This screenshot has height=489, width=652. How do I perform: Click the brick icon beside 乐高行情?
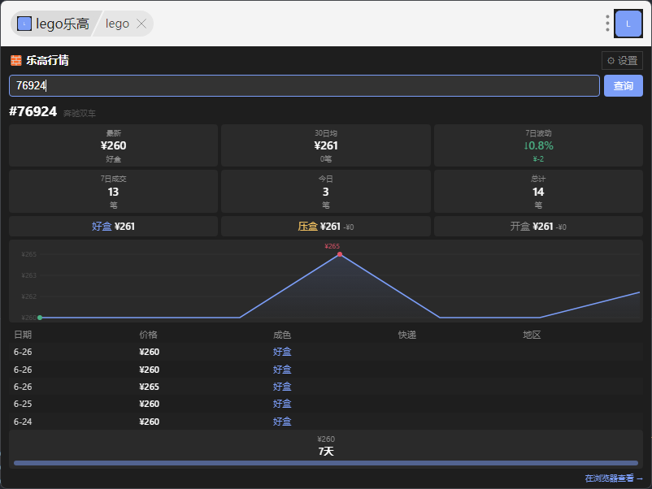15,60
